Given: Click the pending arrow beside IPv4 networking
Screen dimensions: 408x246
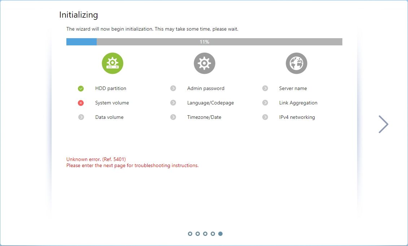Looking at the screenshot, I should 265,117.
